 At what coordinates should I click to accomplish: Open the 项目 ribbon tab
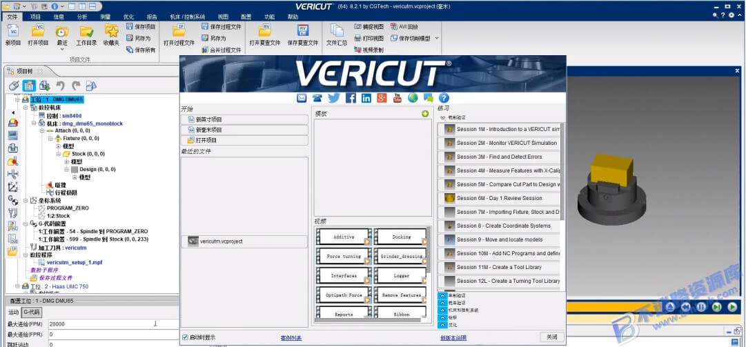click(35, 17)
